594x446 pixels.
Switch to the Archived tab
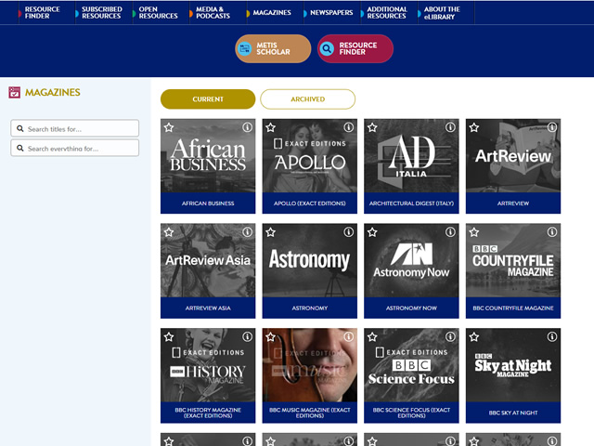(307, 99)
